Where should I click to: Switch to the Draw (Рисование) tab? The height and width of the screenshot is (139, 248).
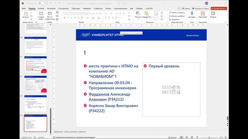pos(51,8)
